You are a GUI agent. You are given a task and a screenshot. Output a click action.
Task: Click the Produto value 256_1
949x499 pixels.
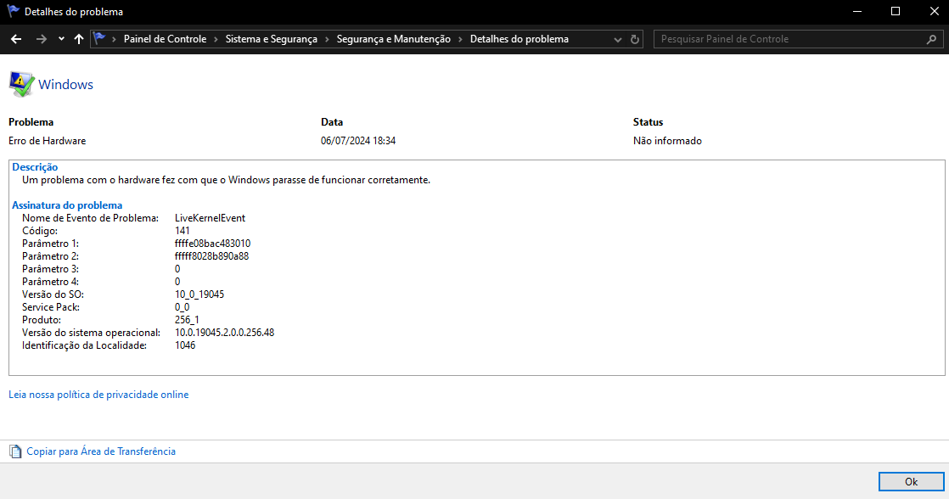[187, 320]
